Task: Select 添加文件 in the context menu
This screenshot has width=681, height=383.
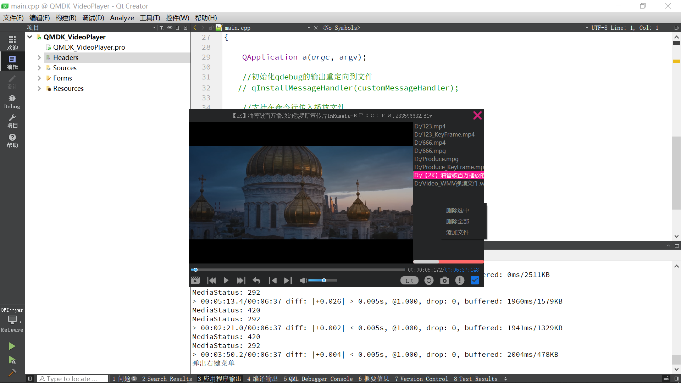Action: 457,232
